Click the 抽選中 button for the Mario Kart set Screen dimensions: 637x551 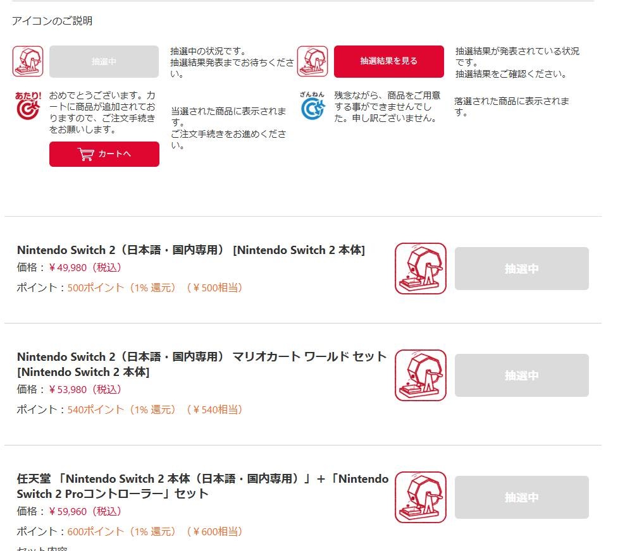pyautogui.click(x=522, y=375)
